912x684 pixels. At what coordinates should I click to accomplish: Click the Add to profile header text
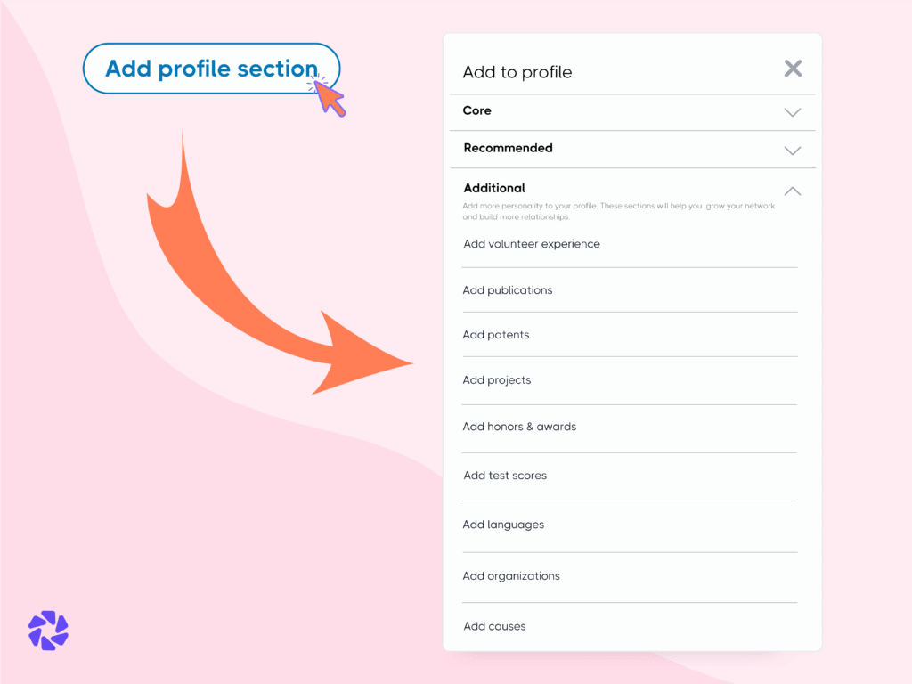pos(517,72)
